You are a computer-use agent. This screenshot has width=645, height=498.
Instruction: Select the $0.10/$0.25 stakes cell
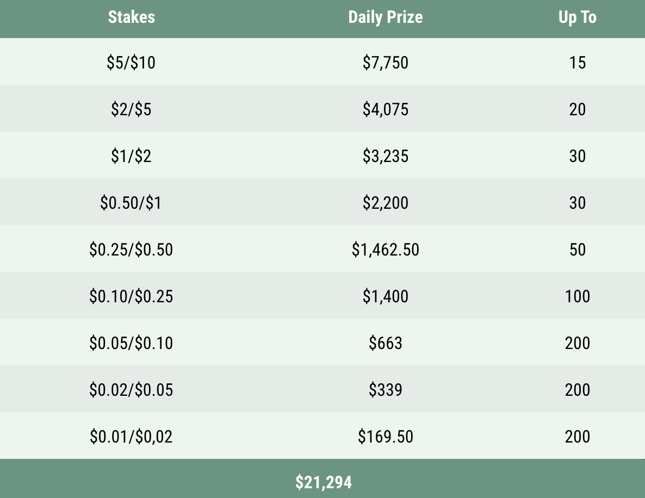pyautogui.click(x=131, y=297)
